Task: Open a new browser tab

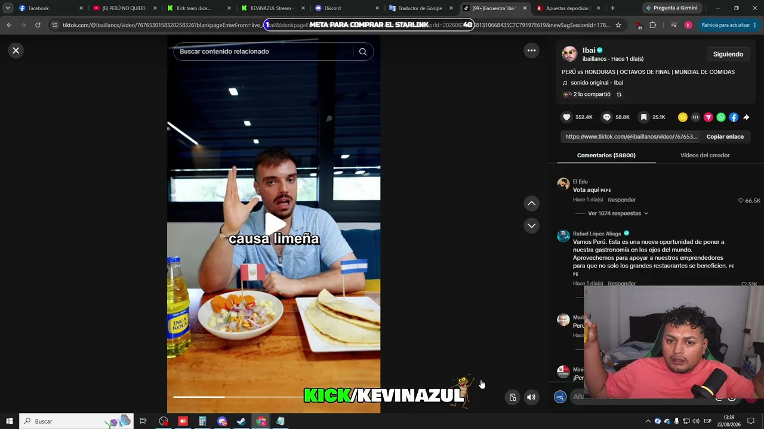Action: [x=612, y=8]
